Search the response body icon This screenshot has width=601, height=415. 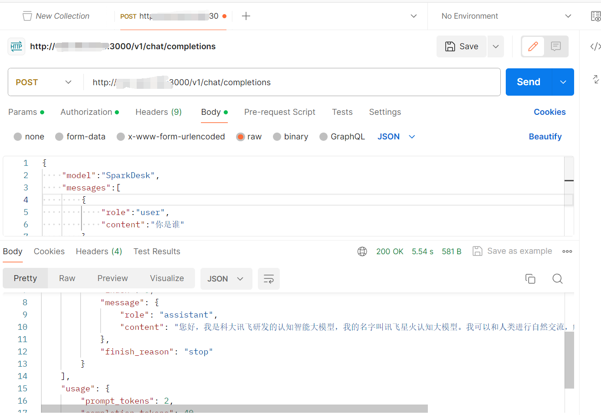tap(557, 279)
